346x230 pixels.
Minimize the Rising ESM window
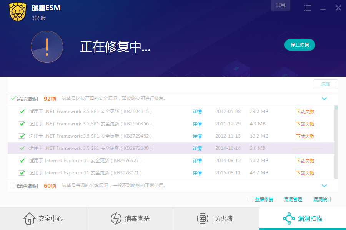coord(323,9)
